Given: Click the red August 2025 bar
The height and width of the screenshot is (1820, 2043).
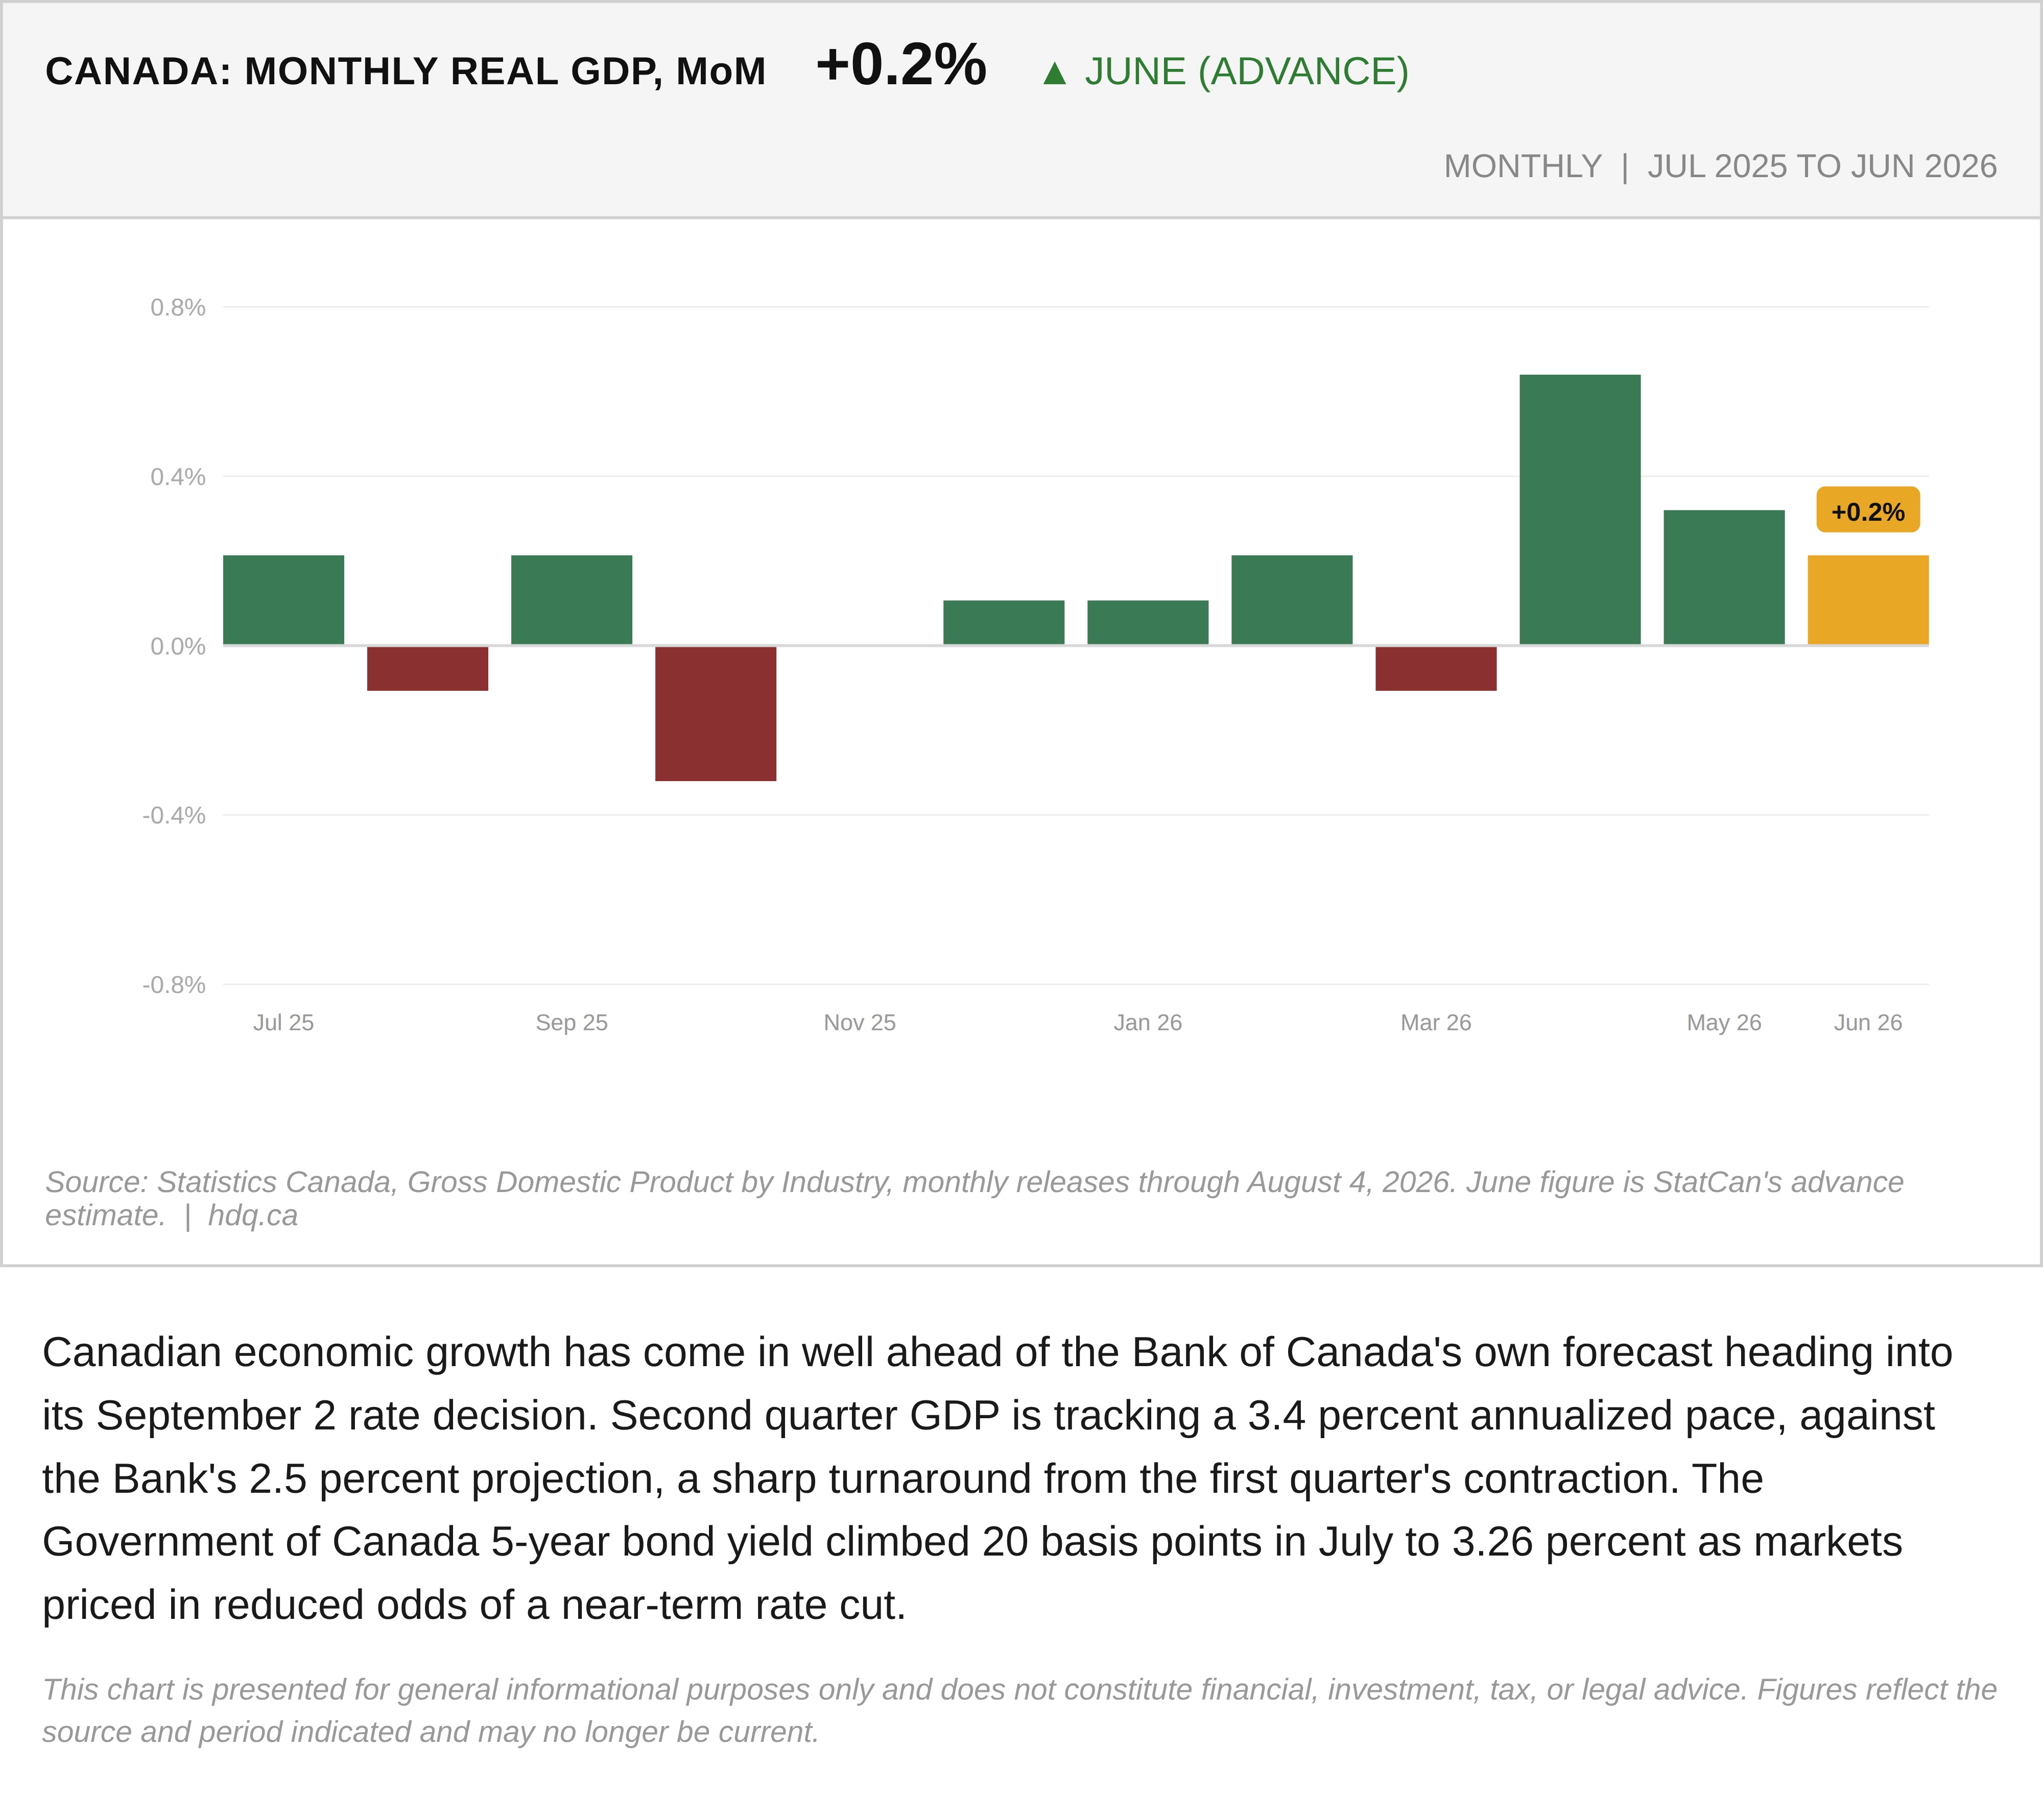Looking at the screenshot, I should 427,669.
